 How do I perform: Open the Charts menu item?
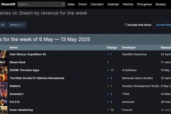pyautogui.click(x=82, y=4)
